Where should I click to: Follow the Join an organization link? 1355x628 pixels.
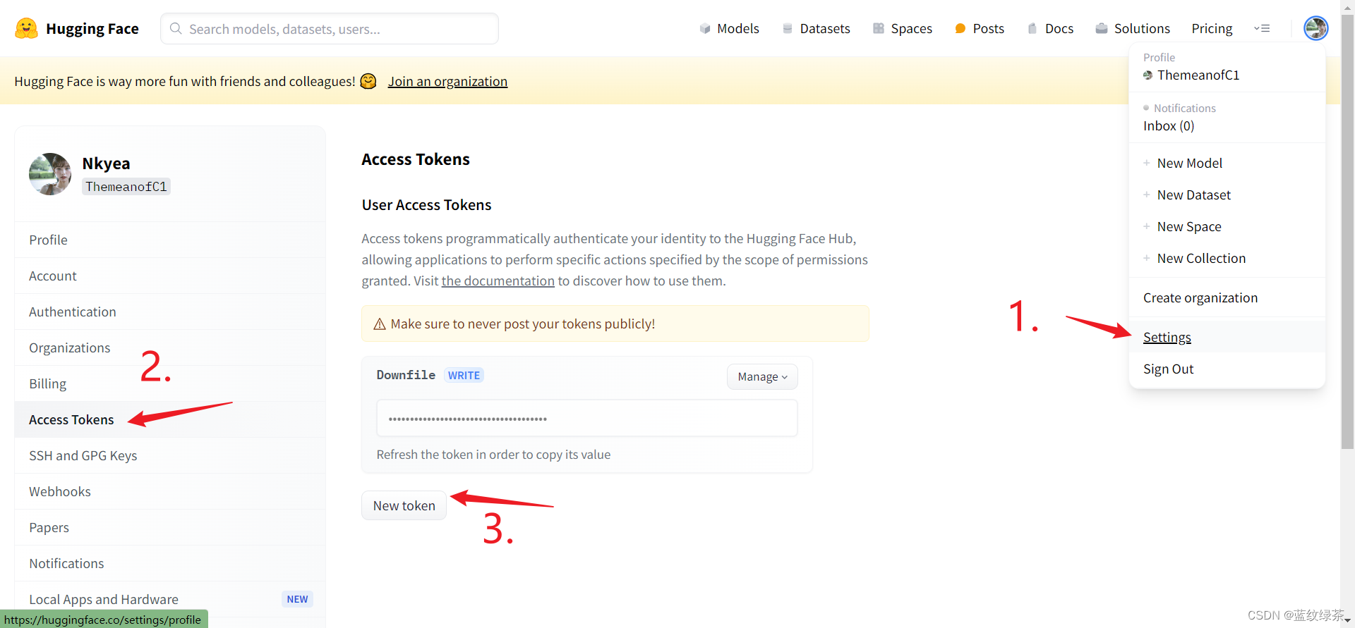click(x=447, y=81)
